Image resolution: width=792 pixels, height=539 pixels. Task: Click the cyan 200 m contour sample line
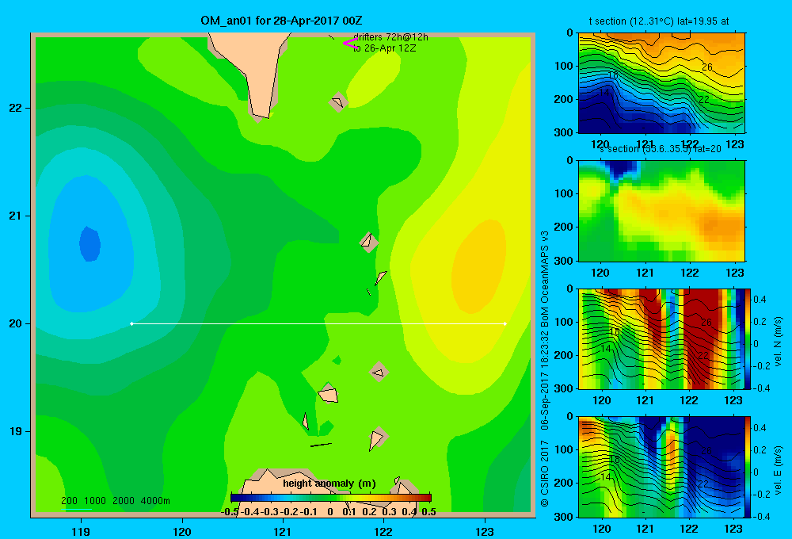[x=78, y=509]
